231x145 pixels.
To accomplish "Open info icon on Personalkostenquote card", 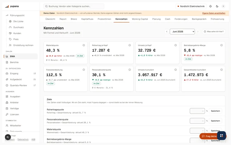I will [x=130, y=70].
